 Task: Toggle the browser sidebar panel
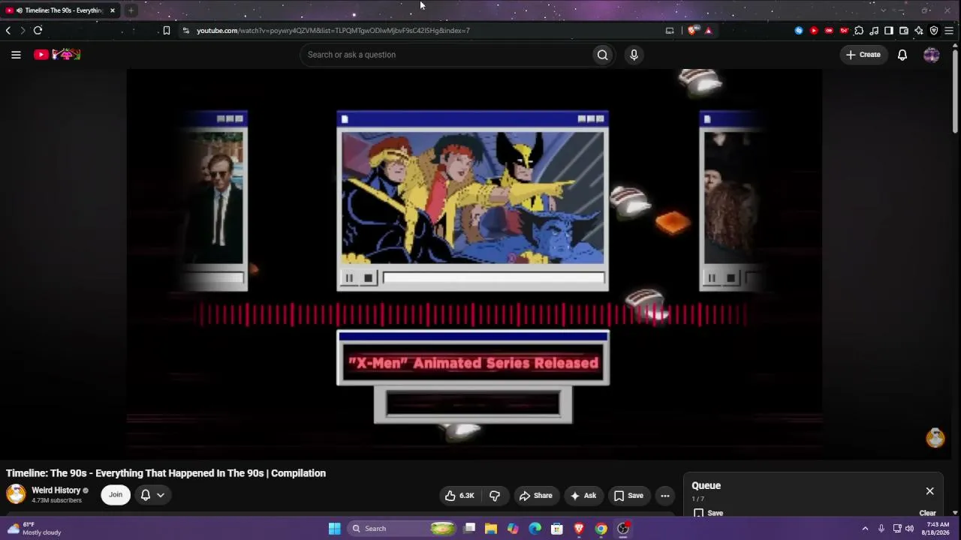889,31
